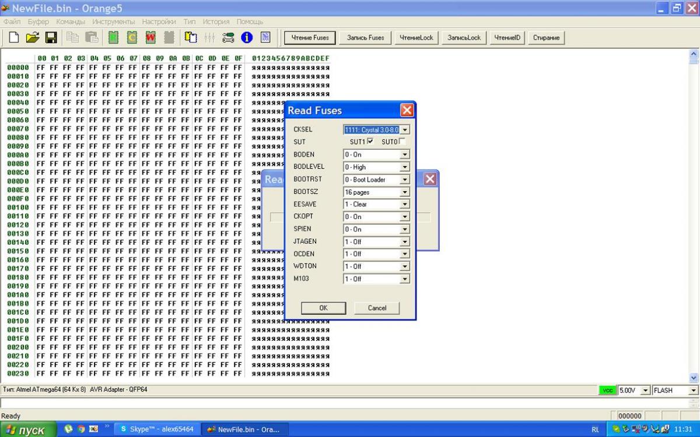Click the Skype taskbar button
Viewport: 700px width, 437px height.
click(156, 429)
